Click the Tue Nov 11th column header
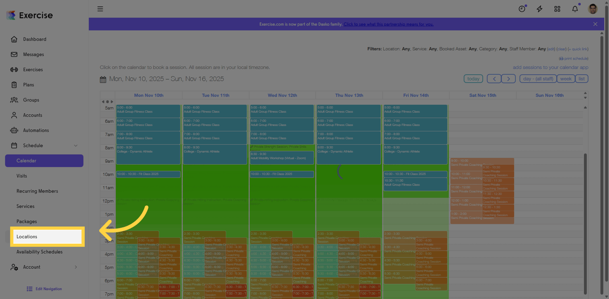The width and height of the screenshot is (609, 299). coord(215,95)
